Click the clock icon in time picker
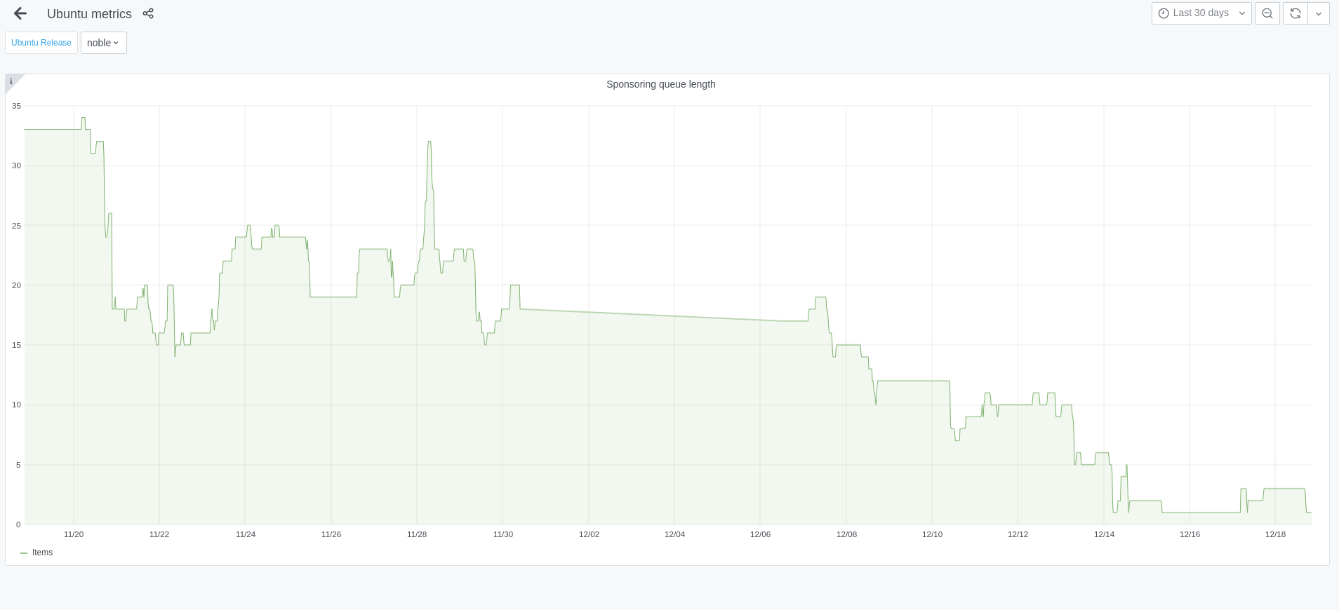Viewport: 1339px width, 610px height. tap(1164, 13)
